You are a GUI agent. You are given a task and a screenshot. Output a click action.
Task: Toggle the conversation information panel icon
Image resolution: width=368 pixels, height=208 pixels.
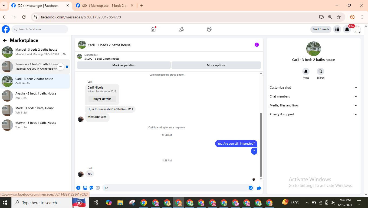click(257, 45)
